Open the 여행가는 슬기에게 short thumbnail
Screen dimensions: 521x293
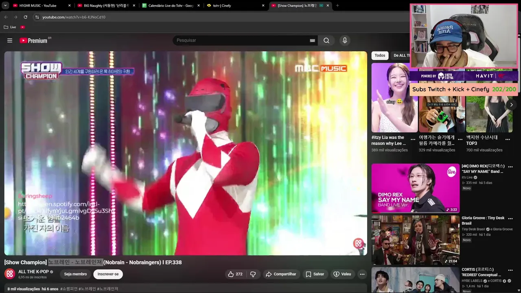[442, 97]
